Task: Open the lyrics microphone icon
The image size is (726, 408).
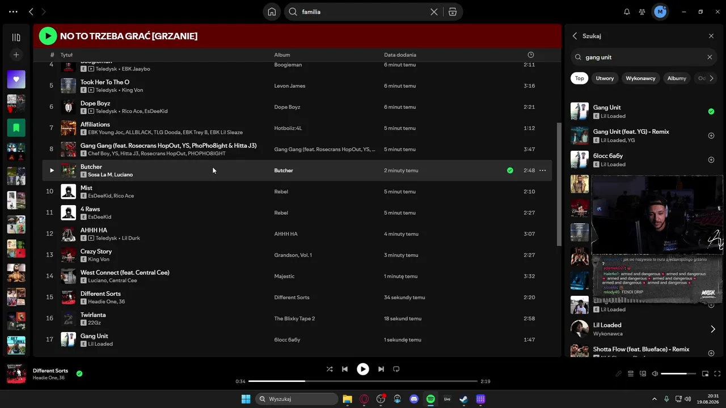Action: [x=619, y=374]
